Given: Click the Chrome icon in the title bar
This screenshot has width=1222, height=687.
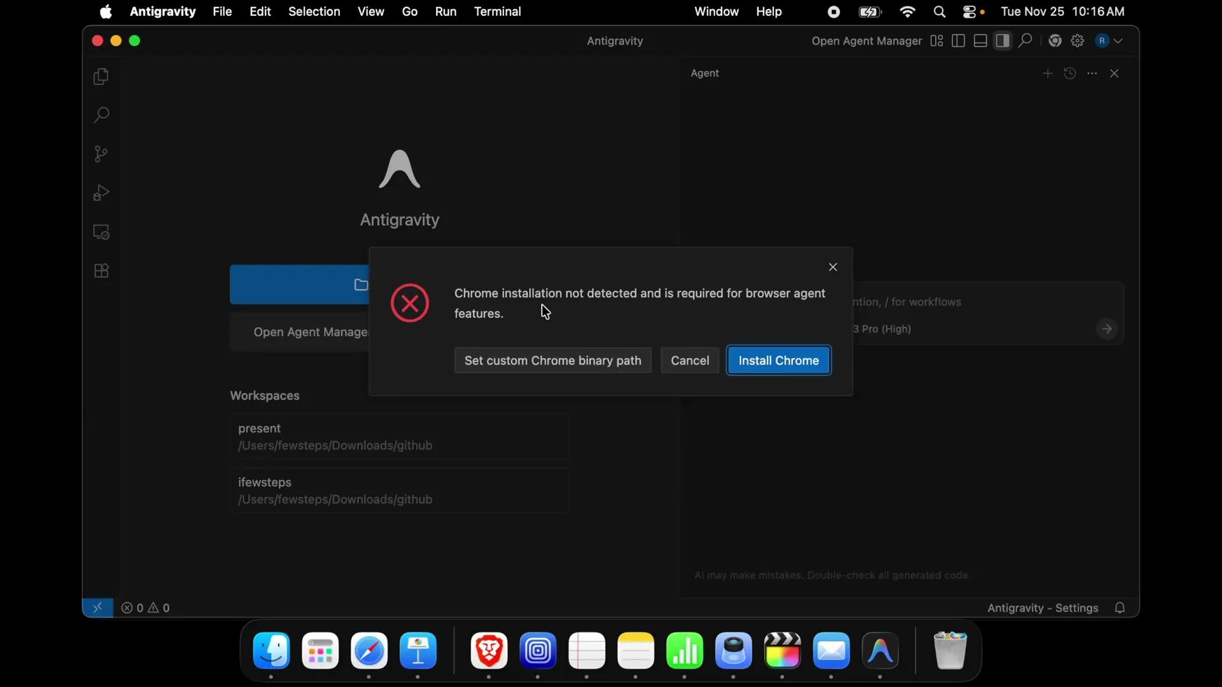Looking at the screenshot, I should [1055, 41].
